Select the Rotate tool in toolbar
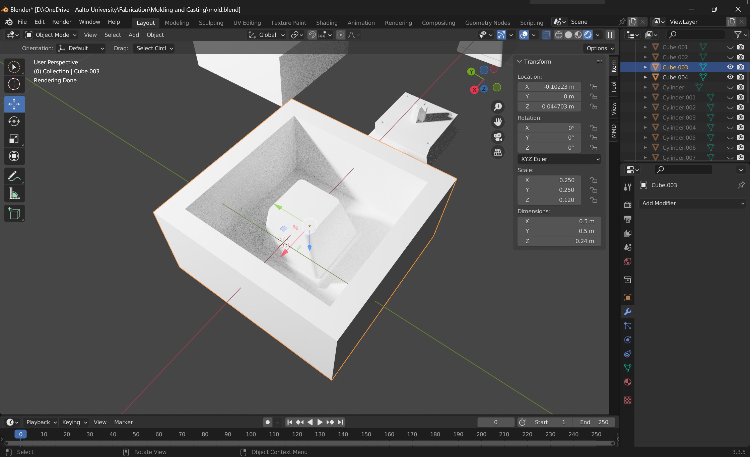Screen dimensions: 750x457 pos(14,121)
